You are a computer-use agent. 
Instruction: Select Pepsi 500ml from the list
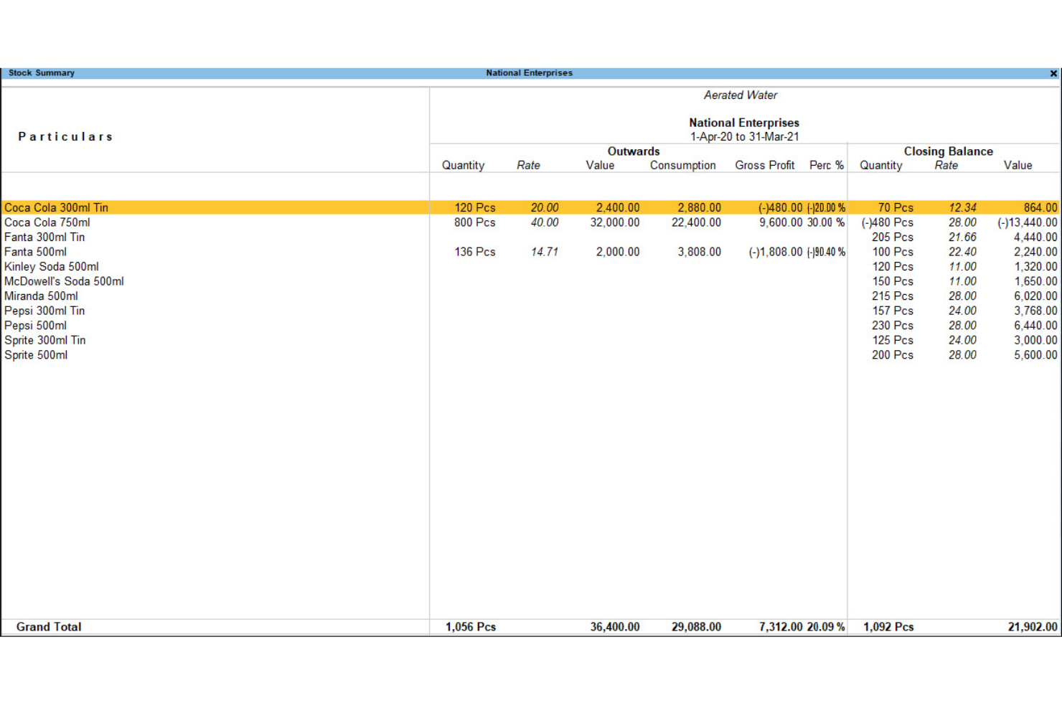click(x=35, y=325)
